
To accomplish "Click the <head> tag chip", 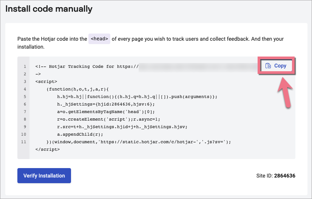I will coord(99,39).
